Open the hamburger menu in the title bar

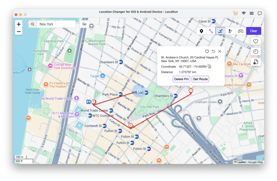[x=252, y=13]
